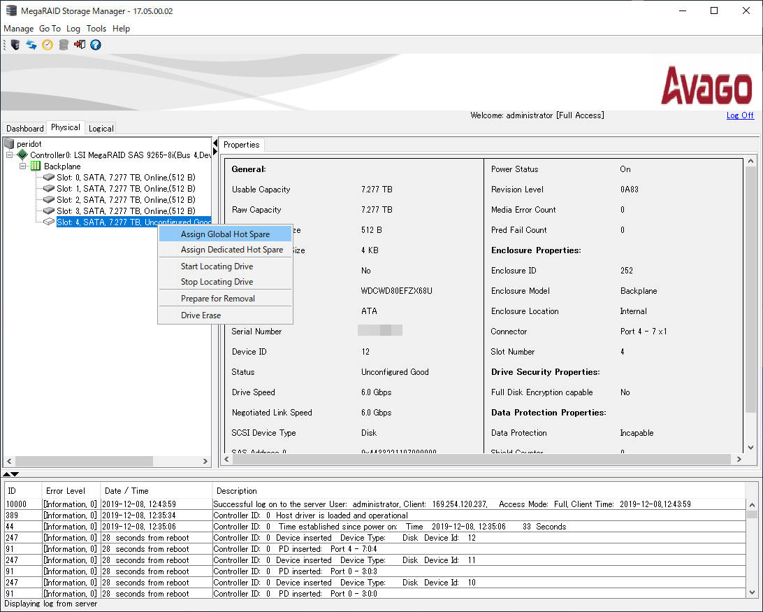
Task: Select the Controller0 LSI MegaRAID SAS label
Action: 121,155
